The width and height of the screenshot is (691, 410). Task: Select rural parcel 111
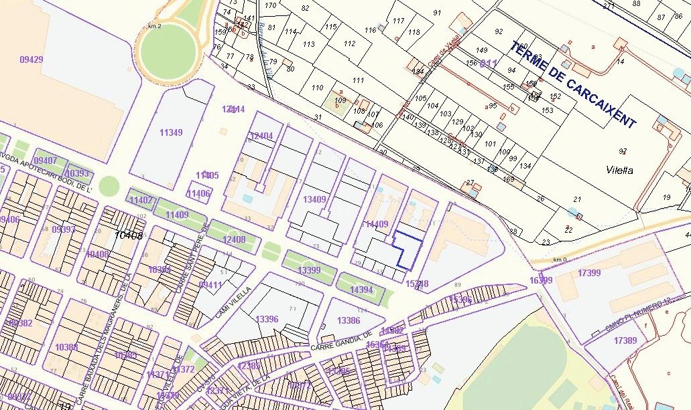[x=359, y=80]
